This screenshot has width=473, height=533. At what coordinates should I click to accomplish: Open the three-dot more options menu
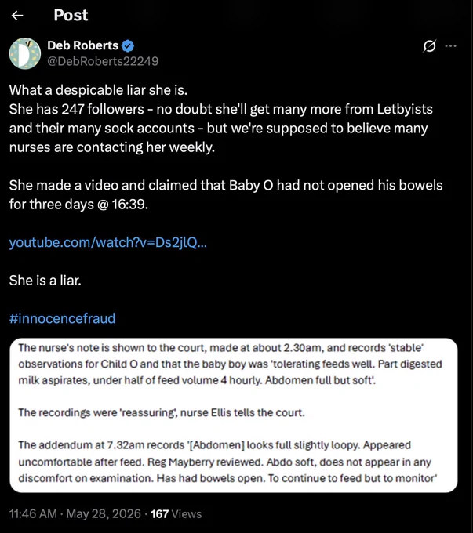tap(450, 46)
